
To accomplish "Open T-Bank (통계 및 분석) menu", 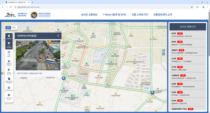I will click(114, 15).
